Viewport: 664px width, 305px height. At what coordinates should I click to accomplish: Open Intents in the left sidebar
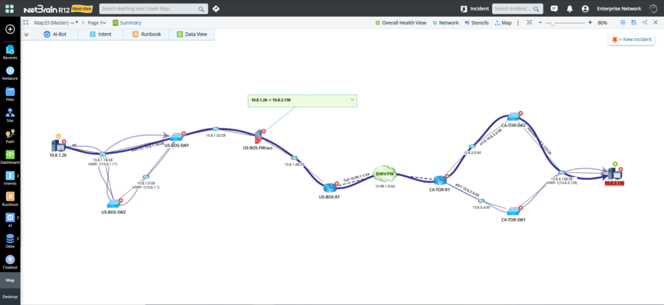(10, 178)
